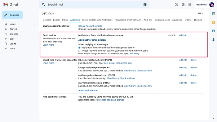
Task: Open the Themes tab
Action: click(198, 20)
